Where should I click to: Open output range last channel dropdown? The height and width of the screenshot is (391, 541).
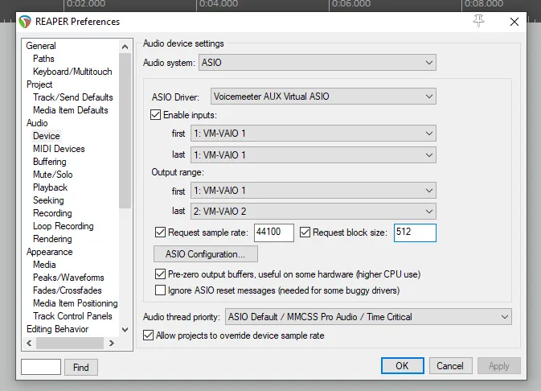[314, 211]
